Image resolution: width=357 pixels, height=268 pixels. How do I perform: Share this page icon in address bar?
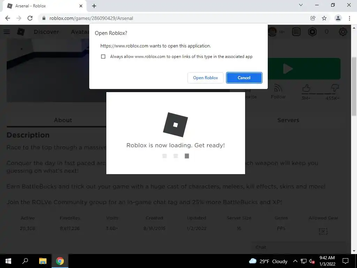point(313,18)
